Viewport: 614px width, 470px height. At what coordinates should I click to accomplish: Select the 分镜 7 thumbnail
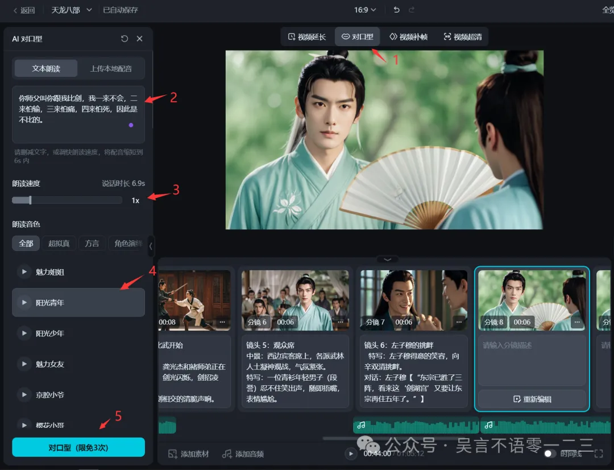(x=413, y=300)
